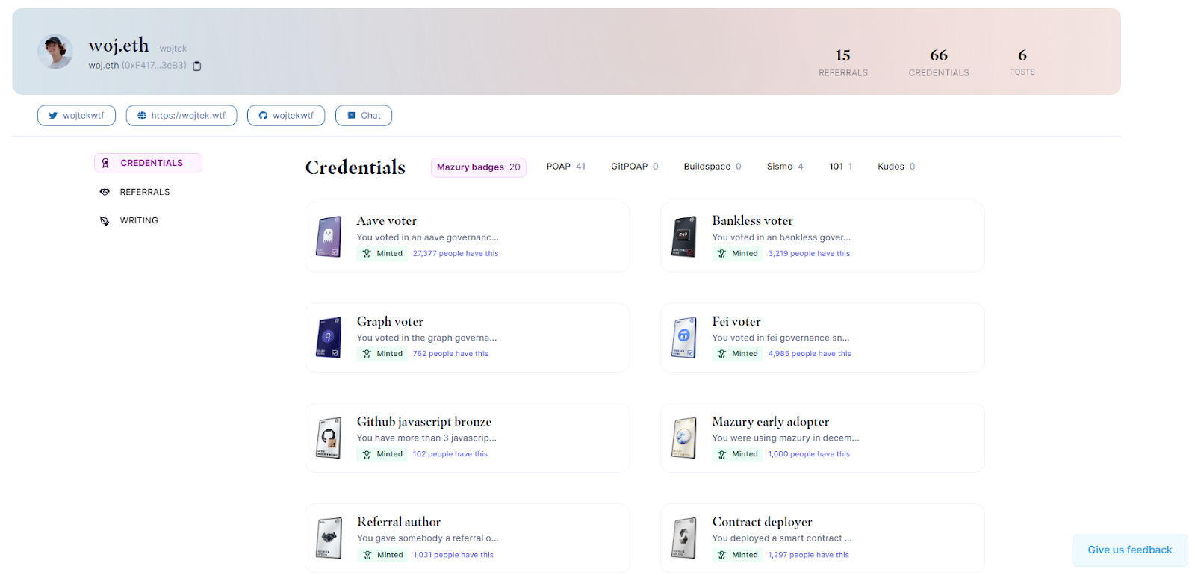Open the Buildspace tab
The width and height of the screenshot is (1195, 575).
713,167
